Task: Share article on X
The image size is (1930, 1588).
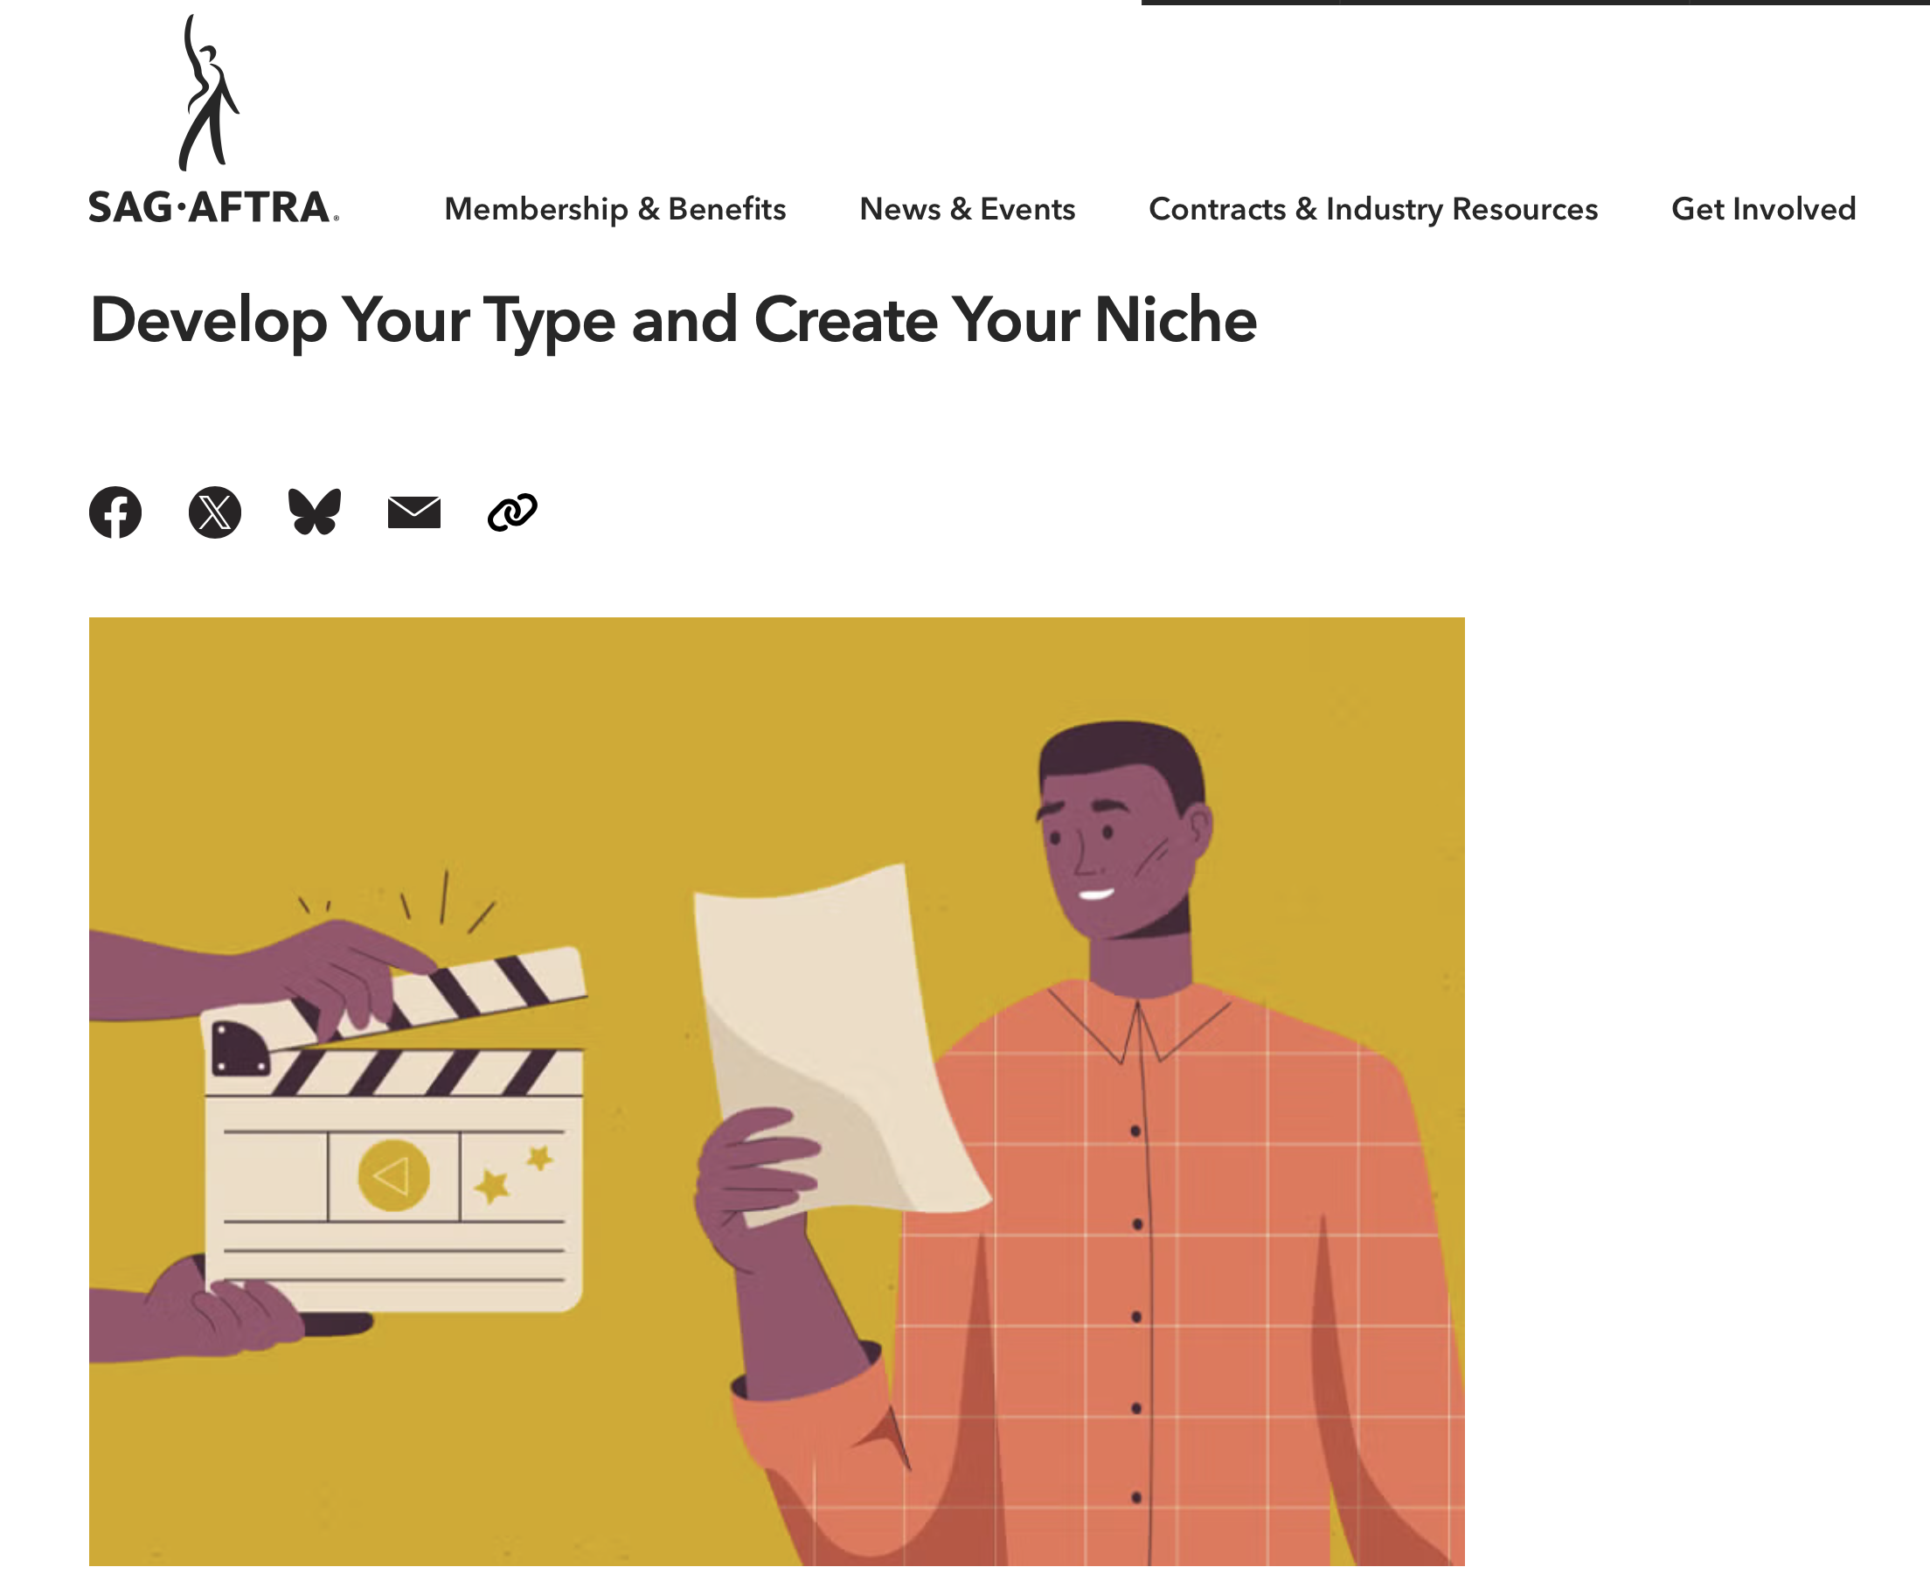Action: [x=215, y=512]
